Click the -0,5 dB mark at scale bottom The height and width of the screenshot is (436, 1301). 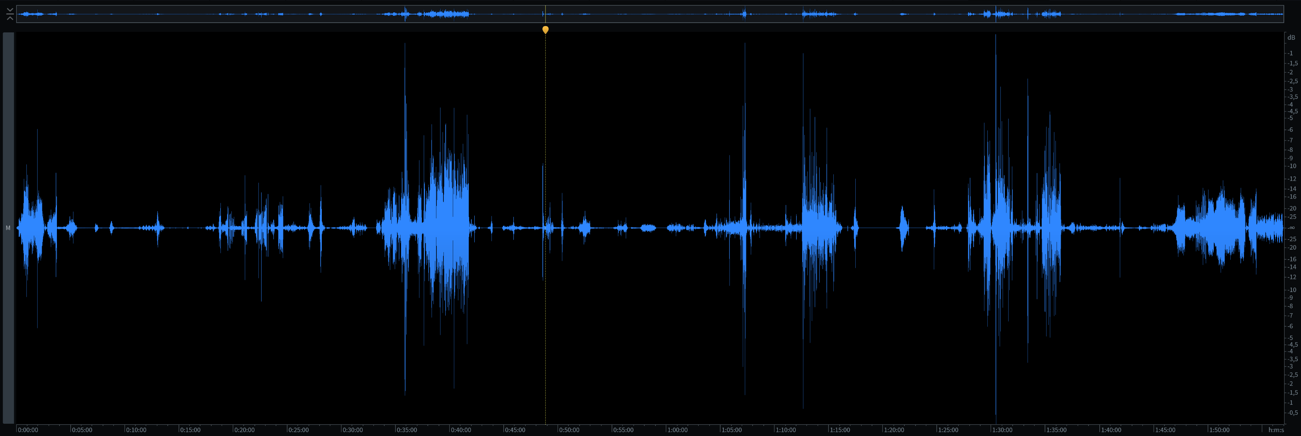1292,413
